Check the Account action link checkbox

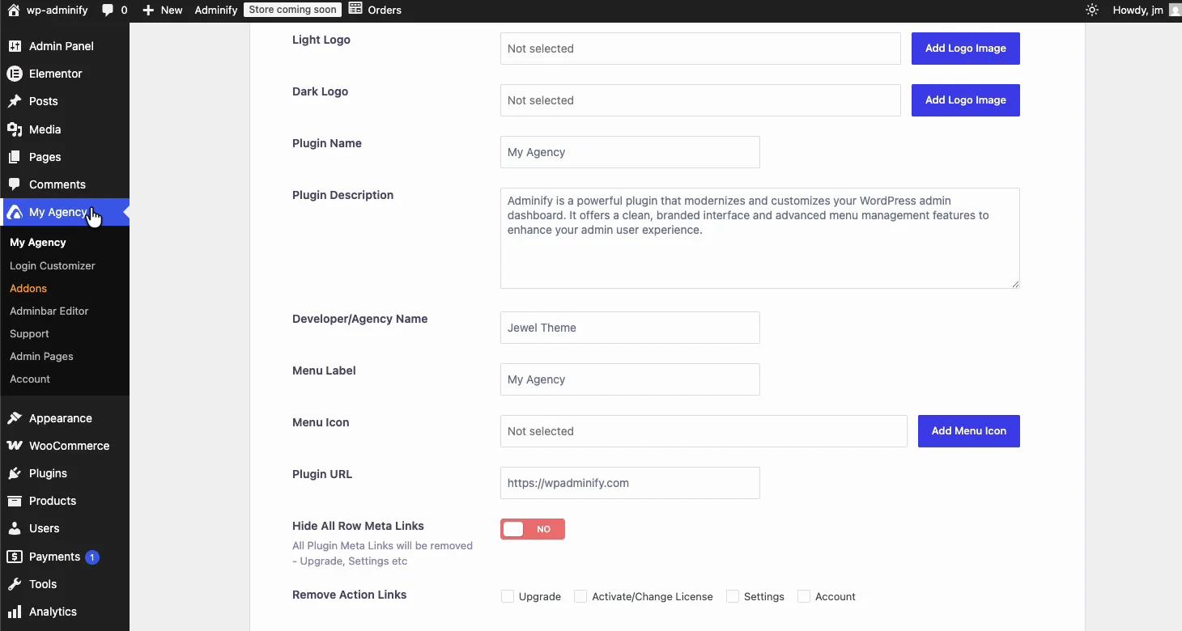click(x=804, y=596)
